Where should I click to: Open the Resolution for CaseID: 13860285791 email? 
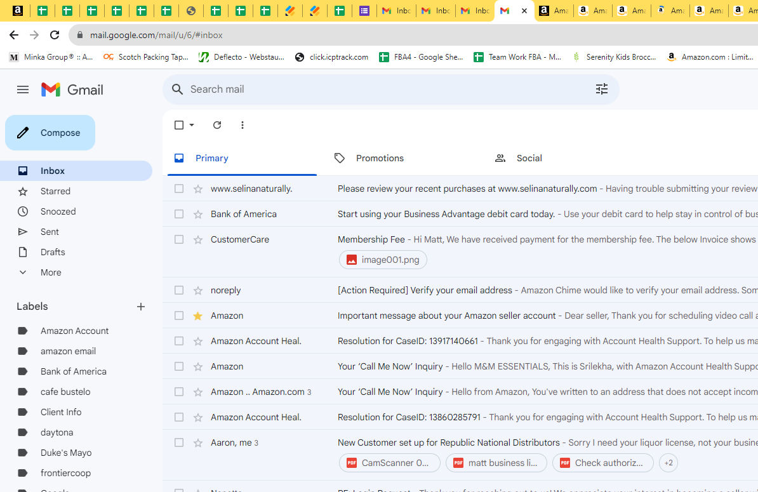(460, 417)
